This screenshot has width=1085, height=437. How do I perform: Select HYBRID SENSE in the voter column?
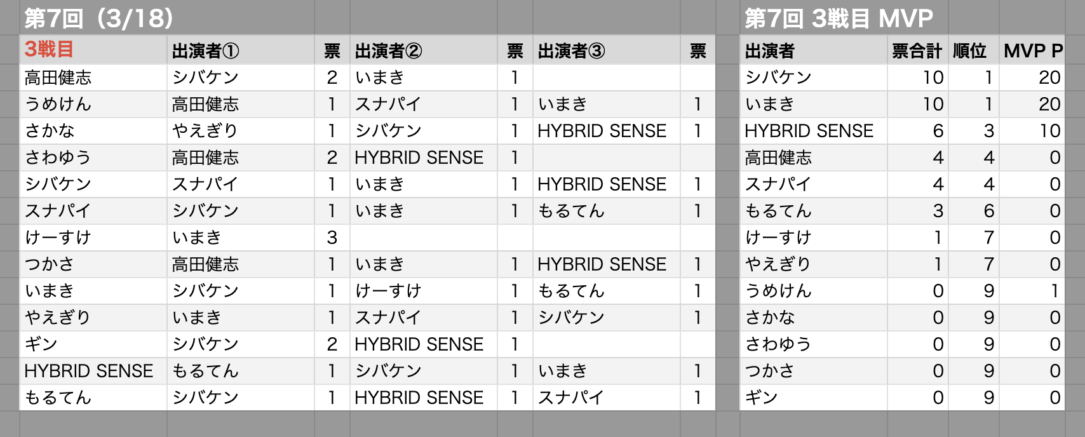(93, 371)
